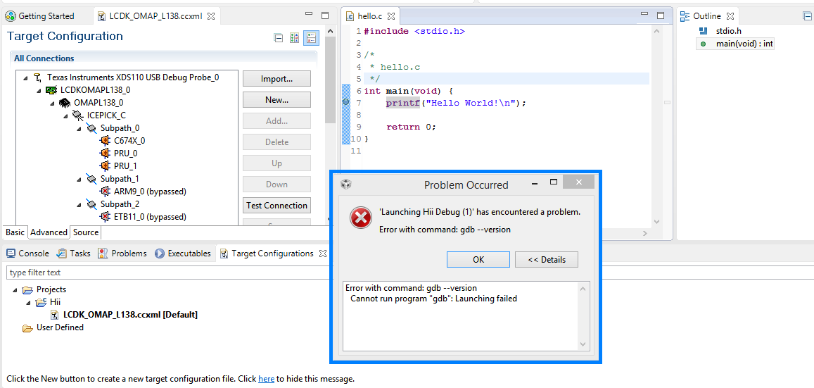
Task: Collapse the Projects folder in Target Configurations
Action: pyautogui.click(x=15, y=290)
